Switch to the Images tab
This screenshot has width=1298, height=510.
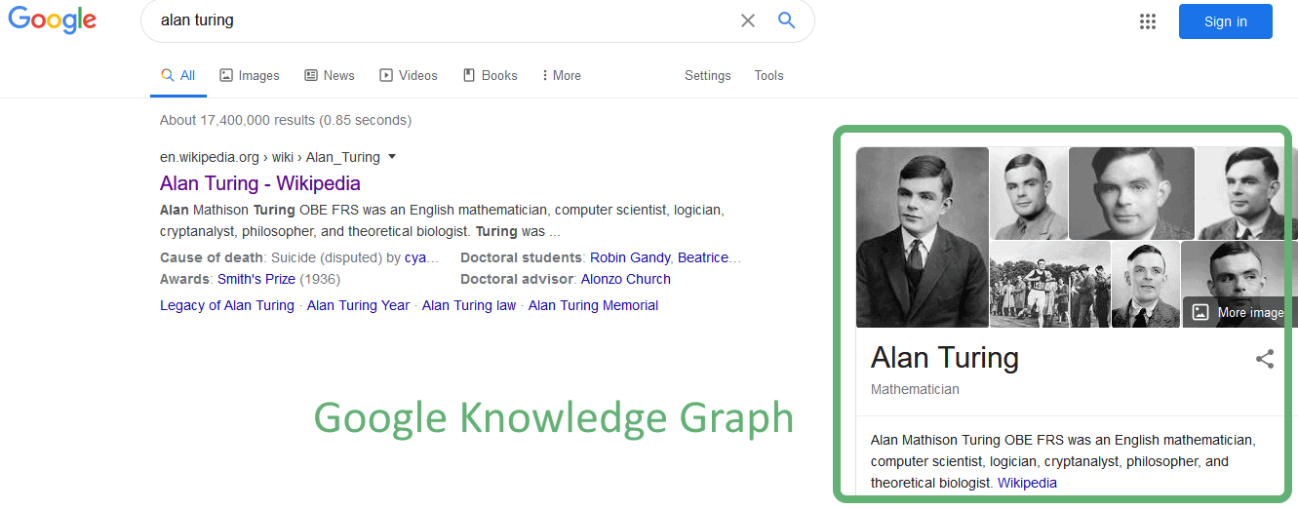tap(250, 75)
